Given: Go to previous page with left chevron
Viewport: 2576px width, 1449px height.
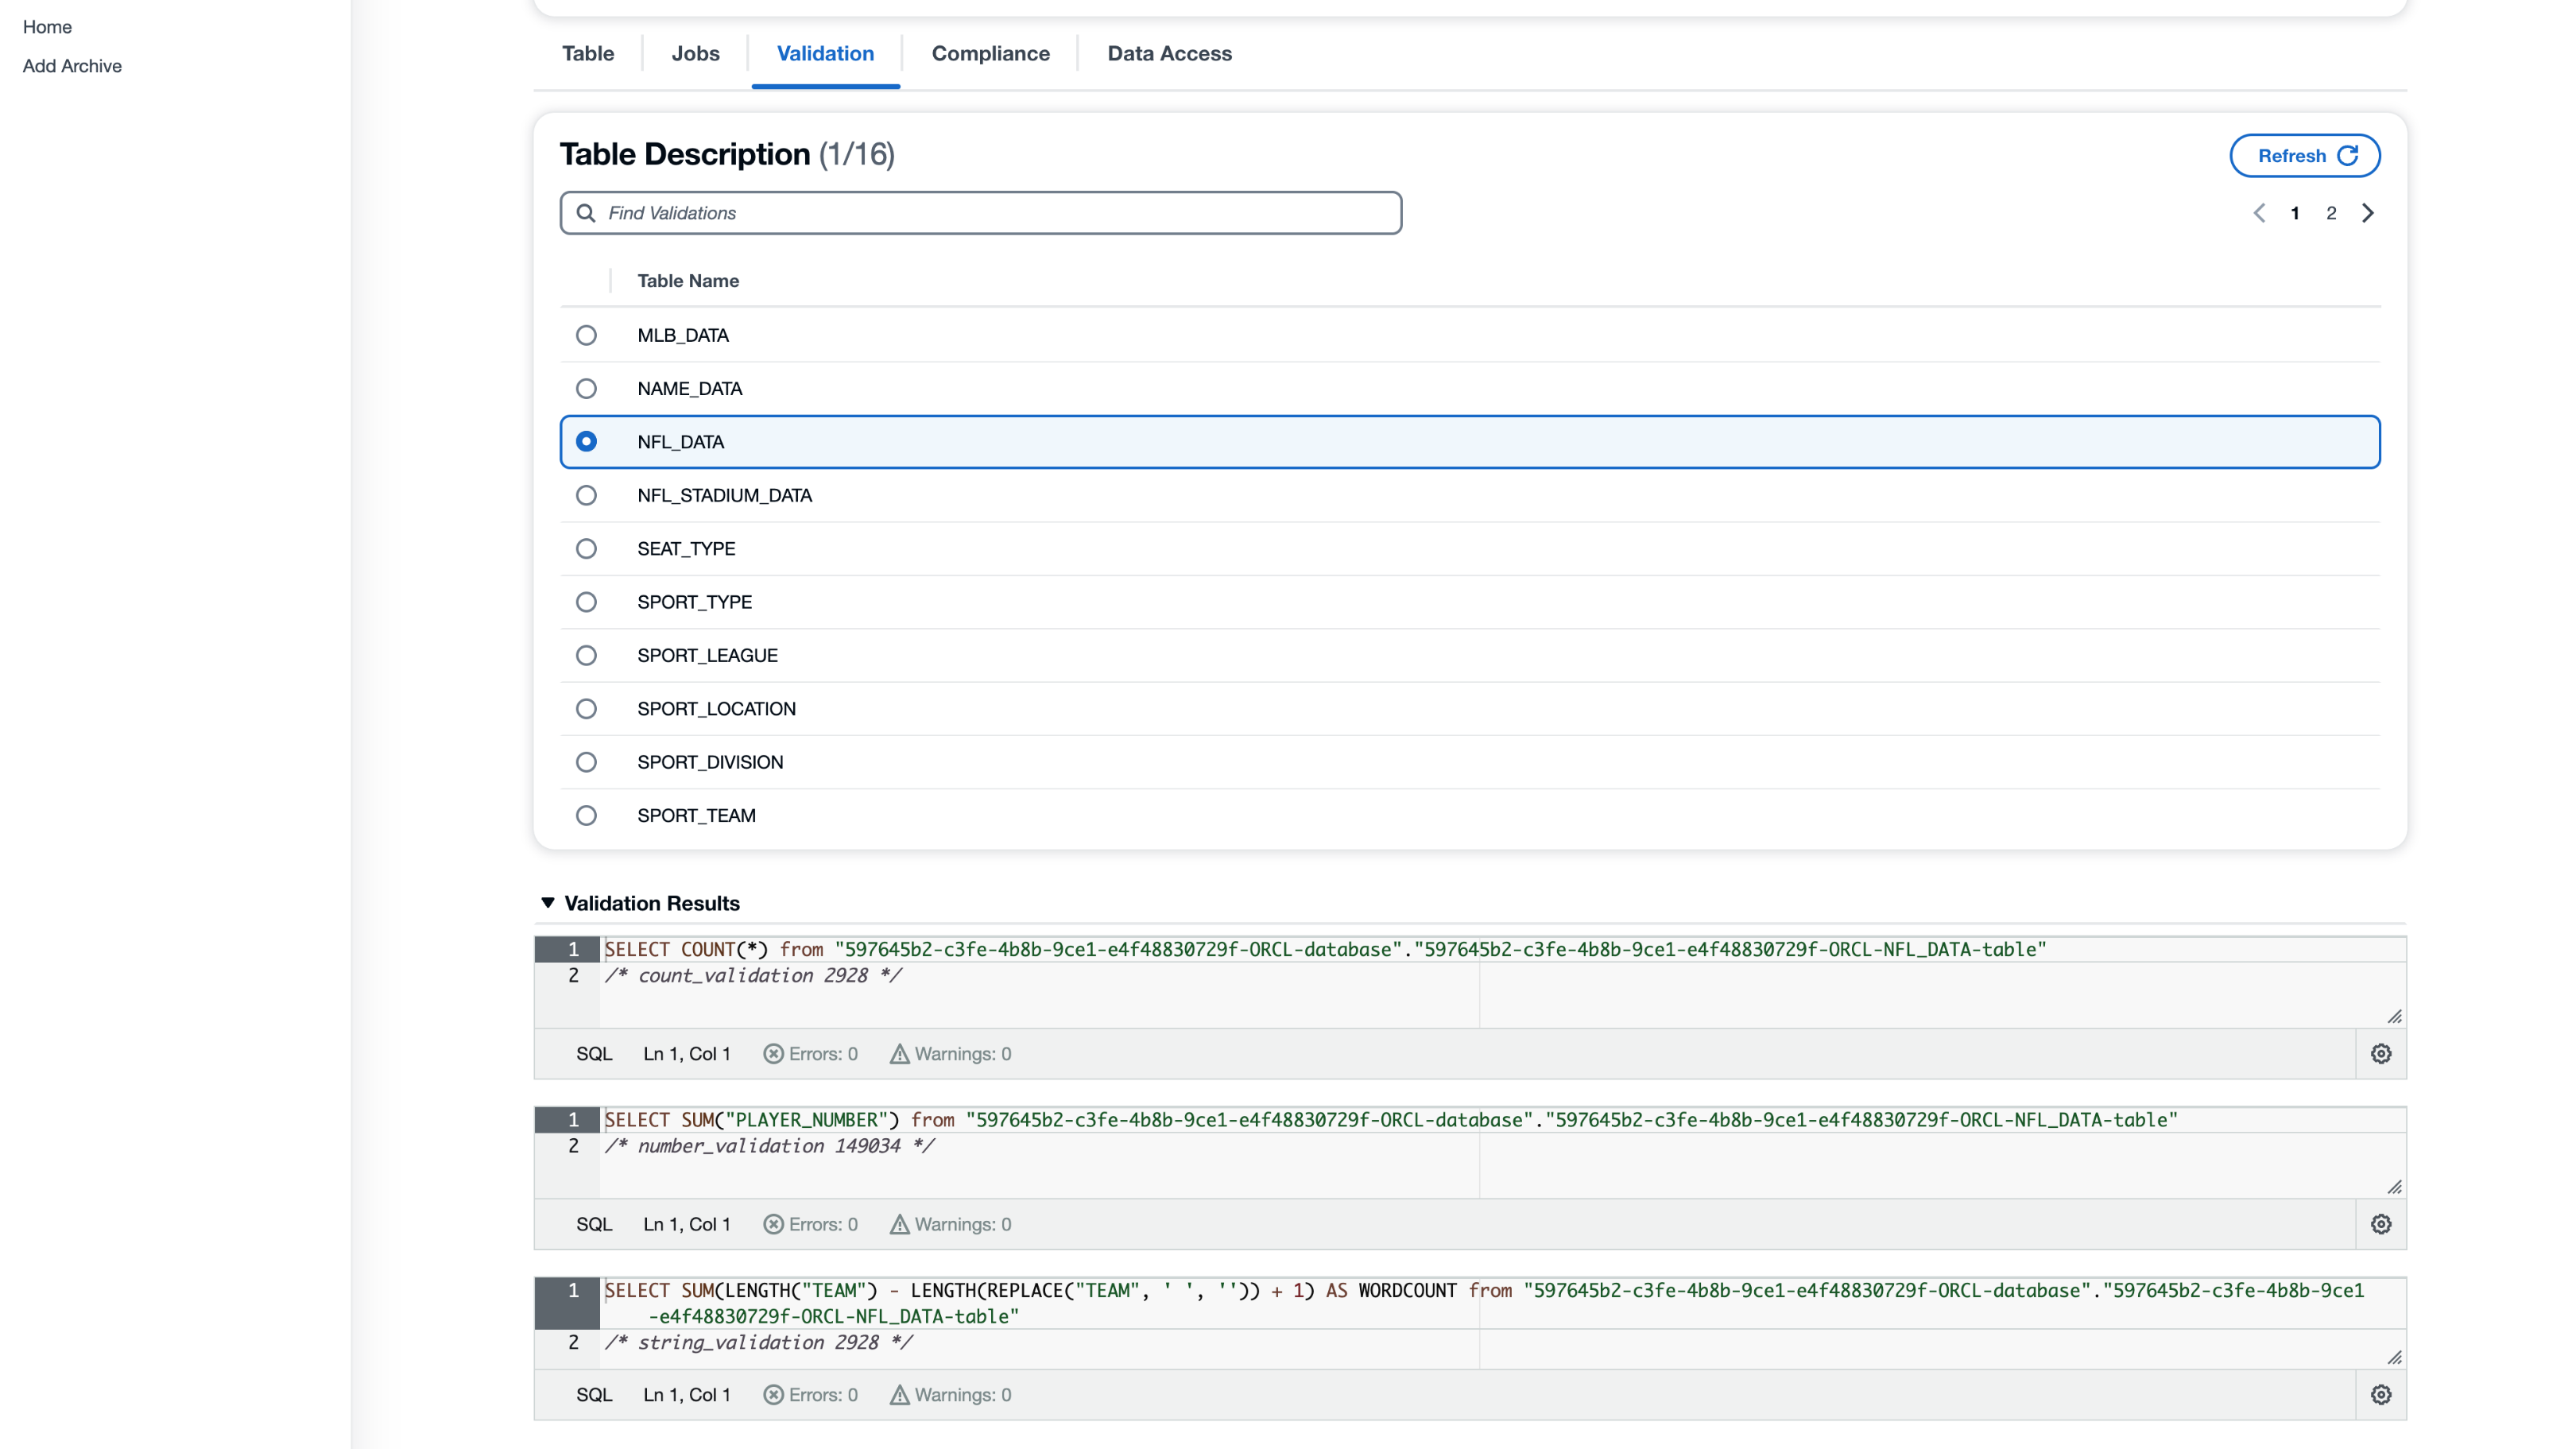Looking at the screenshot, I should click(x=2259, y=213).
